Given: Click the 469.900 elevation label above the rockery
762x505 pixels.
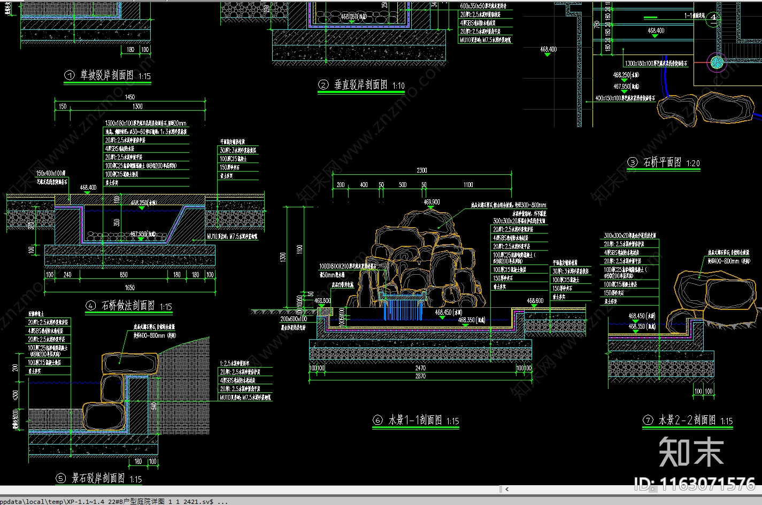Looking at the screenshot, I should (x=432, y=203).
